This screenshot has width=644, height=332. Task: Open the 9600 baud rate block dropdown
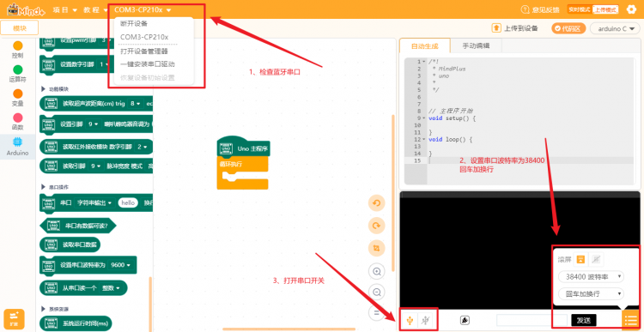120,265
